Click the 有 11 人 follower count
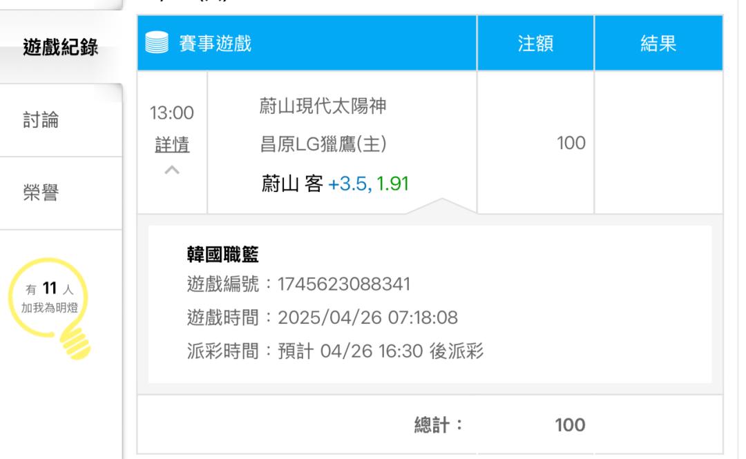The height and width of the screenshot is (459, 746). click(x=50, y=289)
